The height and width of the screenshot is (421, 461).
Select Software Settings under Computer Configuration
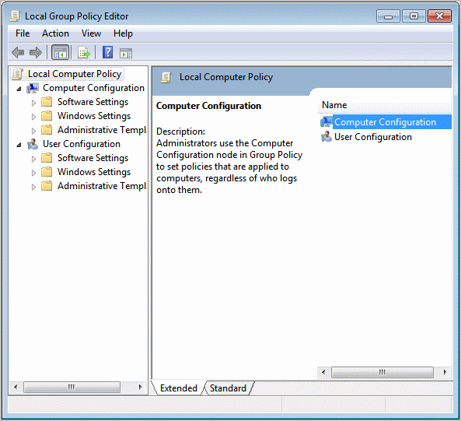coord(93,102)
